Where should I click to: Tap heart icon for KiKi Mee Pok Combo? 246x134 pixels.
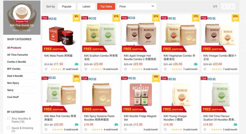(46, 129)
